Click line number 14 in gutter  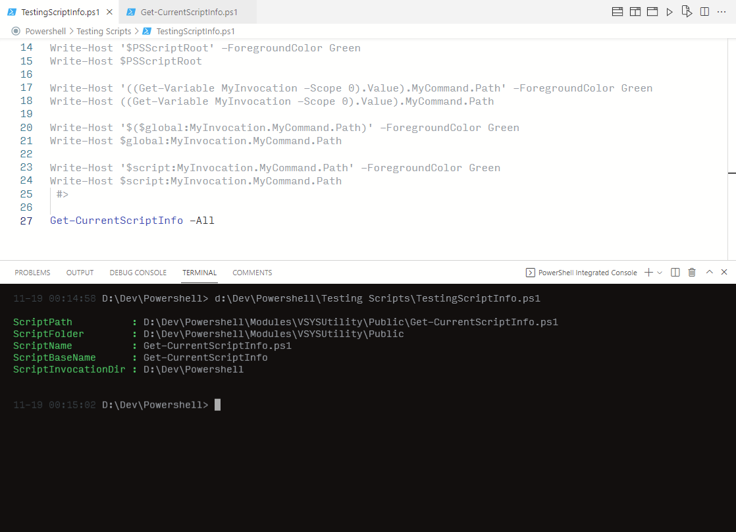(x=26, y=47)
